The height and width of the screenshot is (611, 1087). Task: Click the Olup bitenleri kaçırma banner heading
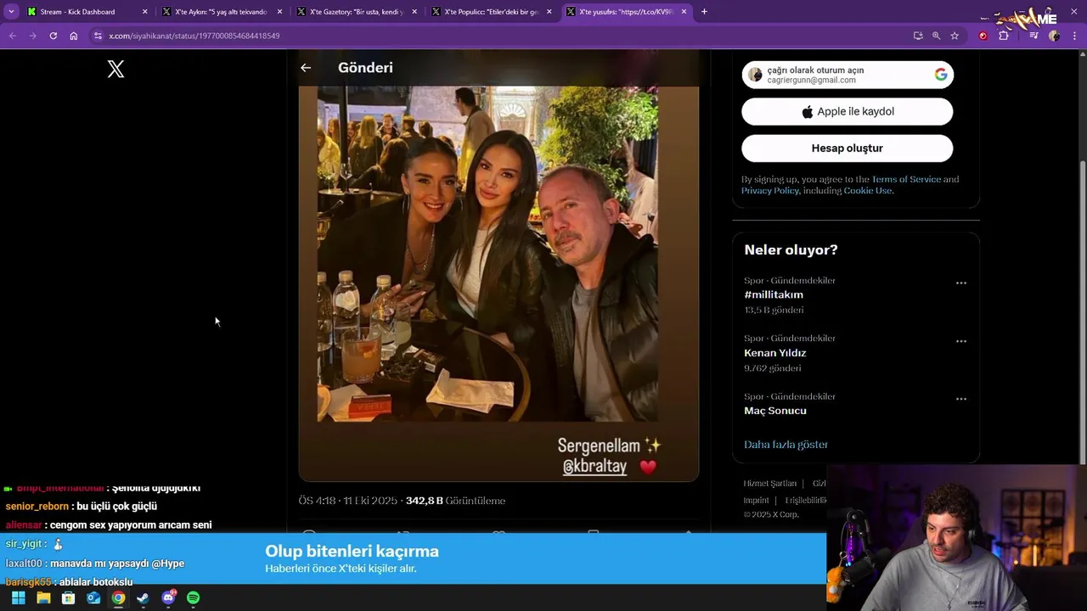point(352,552)
